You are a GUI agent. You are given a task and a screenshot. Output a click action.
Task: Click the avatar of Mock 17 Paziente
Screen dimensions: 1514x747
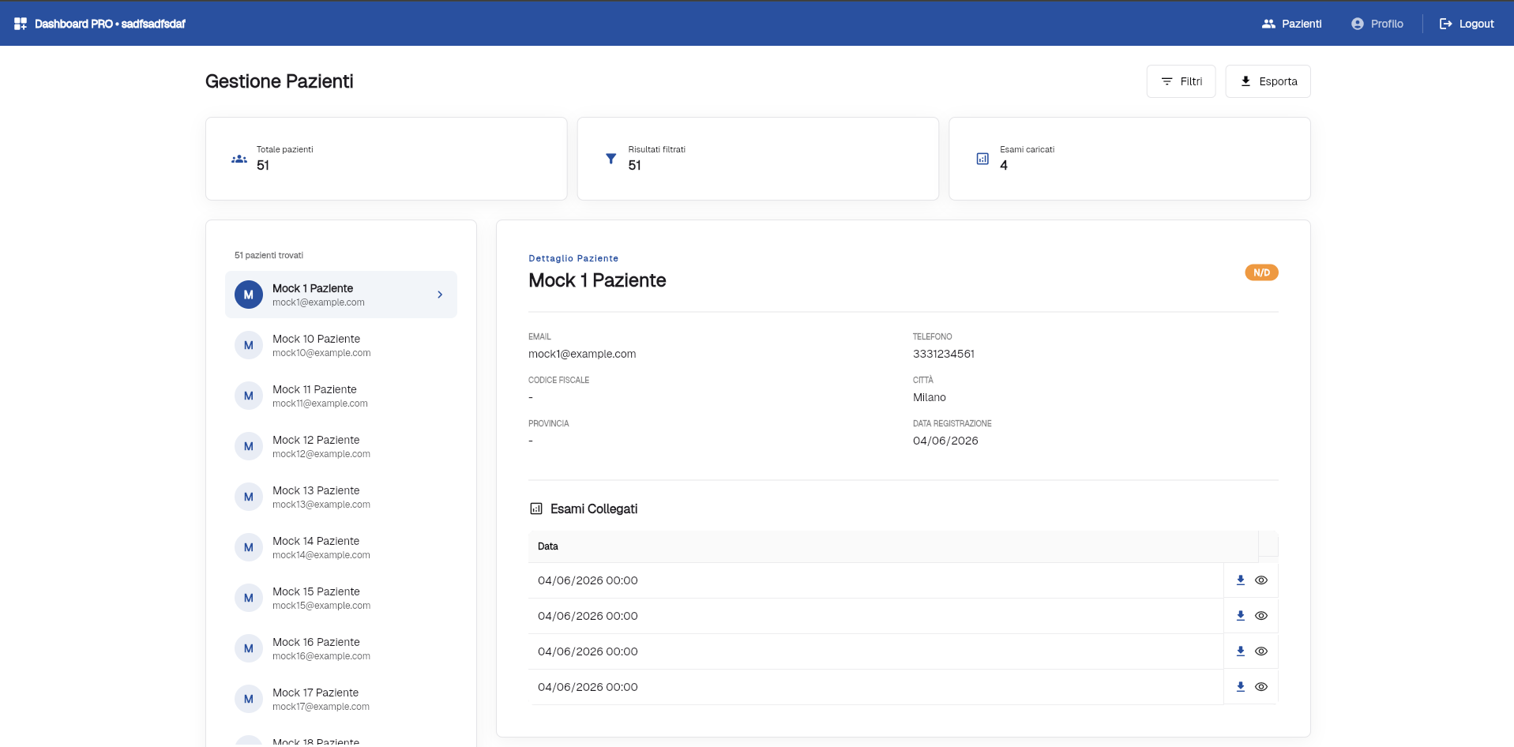coord(249,699)
